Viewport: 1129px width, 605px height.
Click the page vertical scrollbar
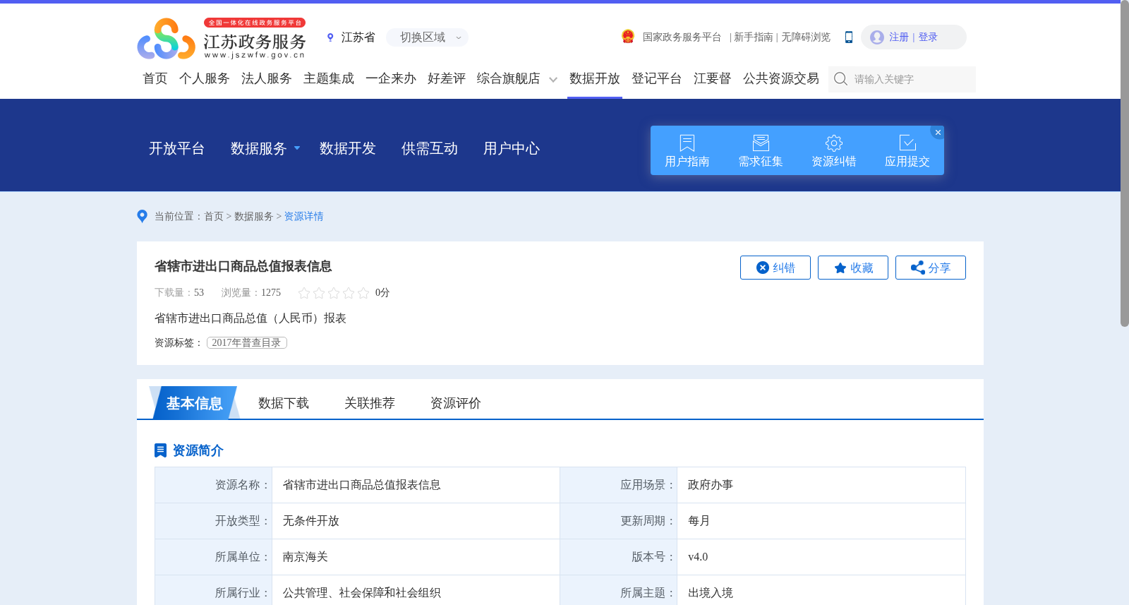[1125, 164]
